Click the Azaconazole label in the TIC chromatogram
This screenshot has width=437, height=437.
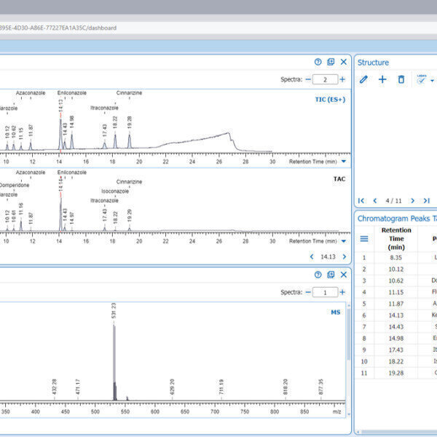point(31,92)
